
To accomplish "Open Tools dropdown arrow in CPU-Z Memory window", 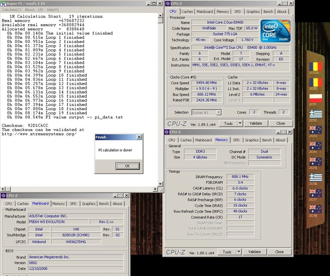I will click(x=239, y=251).
